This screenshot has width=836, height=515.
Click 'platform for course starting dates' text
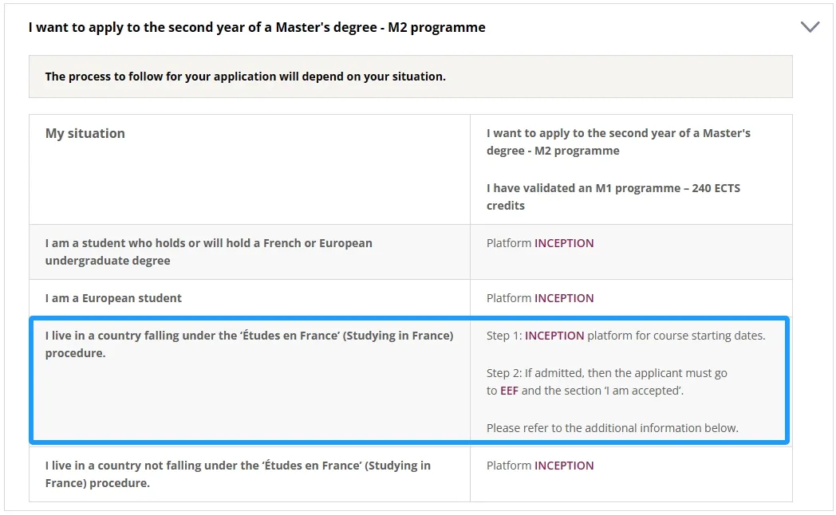676,336
